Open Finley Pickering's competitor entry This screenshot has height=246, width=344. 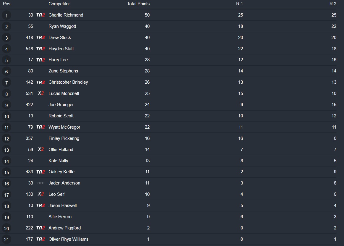pyautogui.click(x=64, y=138)
